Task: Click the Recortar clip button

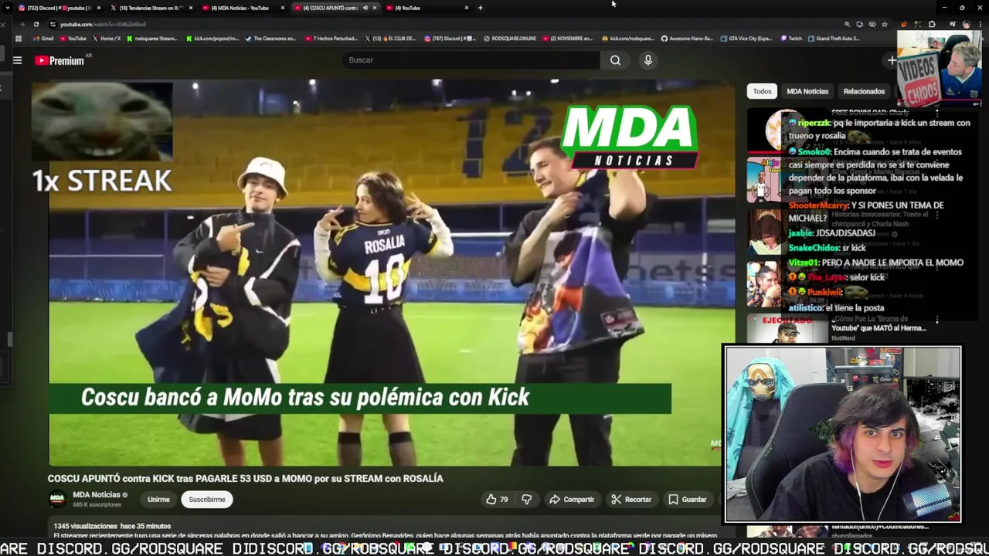Action: pyautogui.click(x=631, y=500)
